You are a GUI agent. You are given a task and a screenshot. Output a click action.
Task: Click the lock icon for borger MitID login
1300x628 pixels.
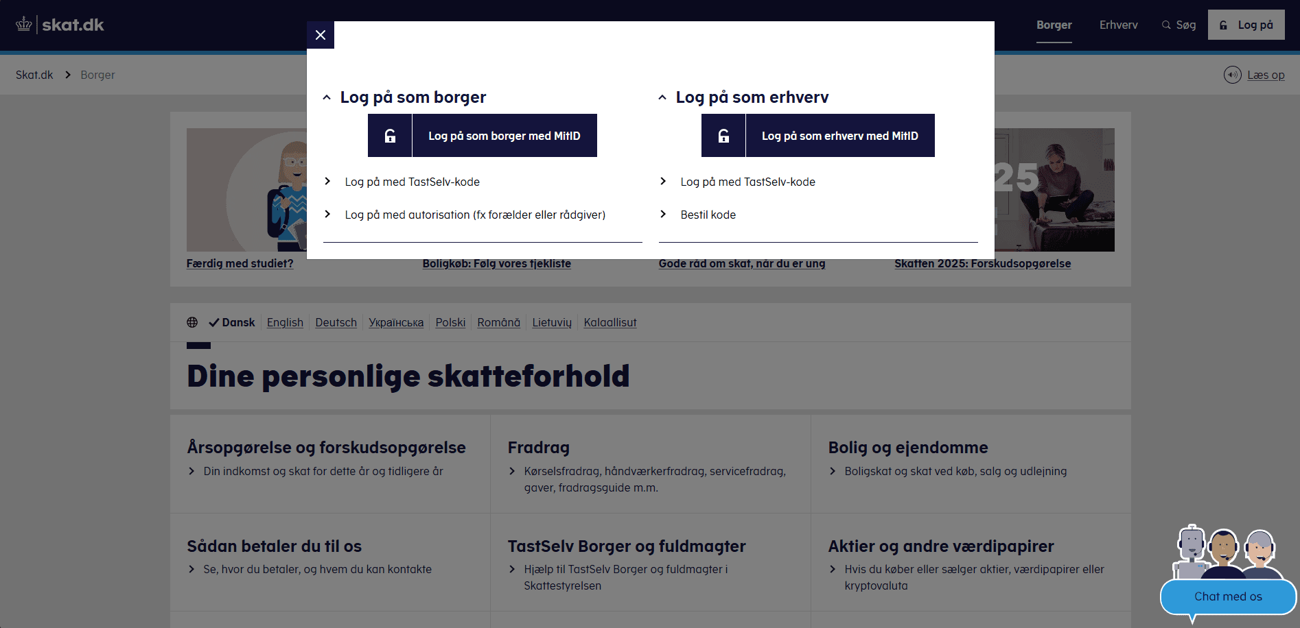pos(390,136)
